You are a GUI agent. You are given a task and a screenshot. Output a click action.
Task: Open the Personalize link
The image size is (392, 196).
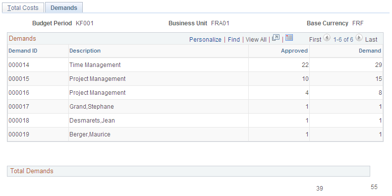205,40
